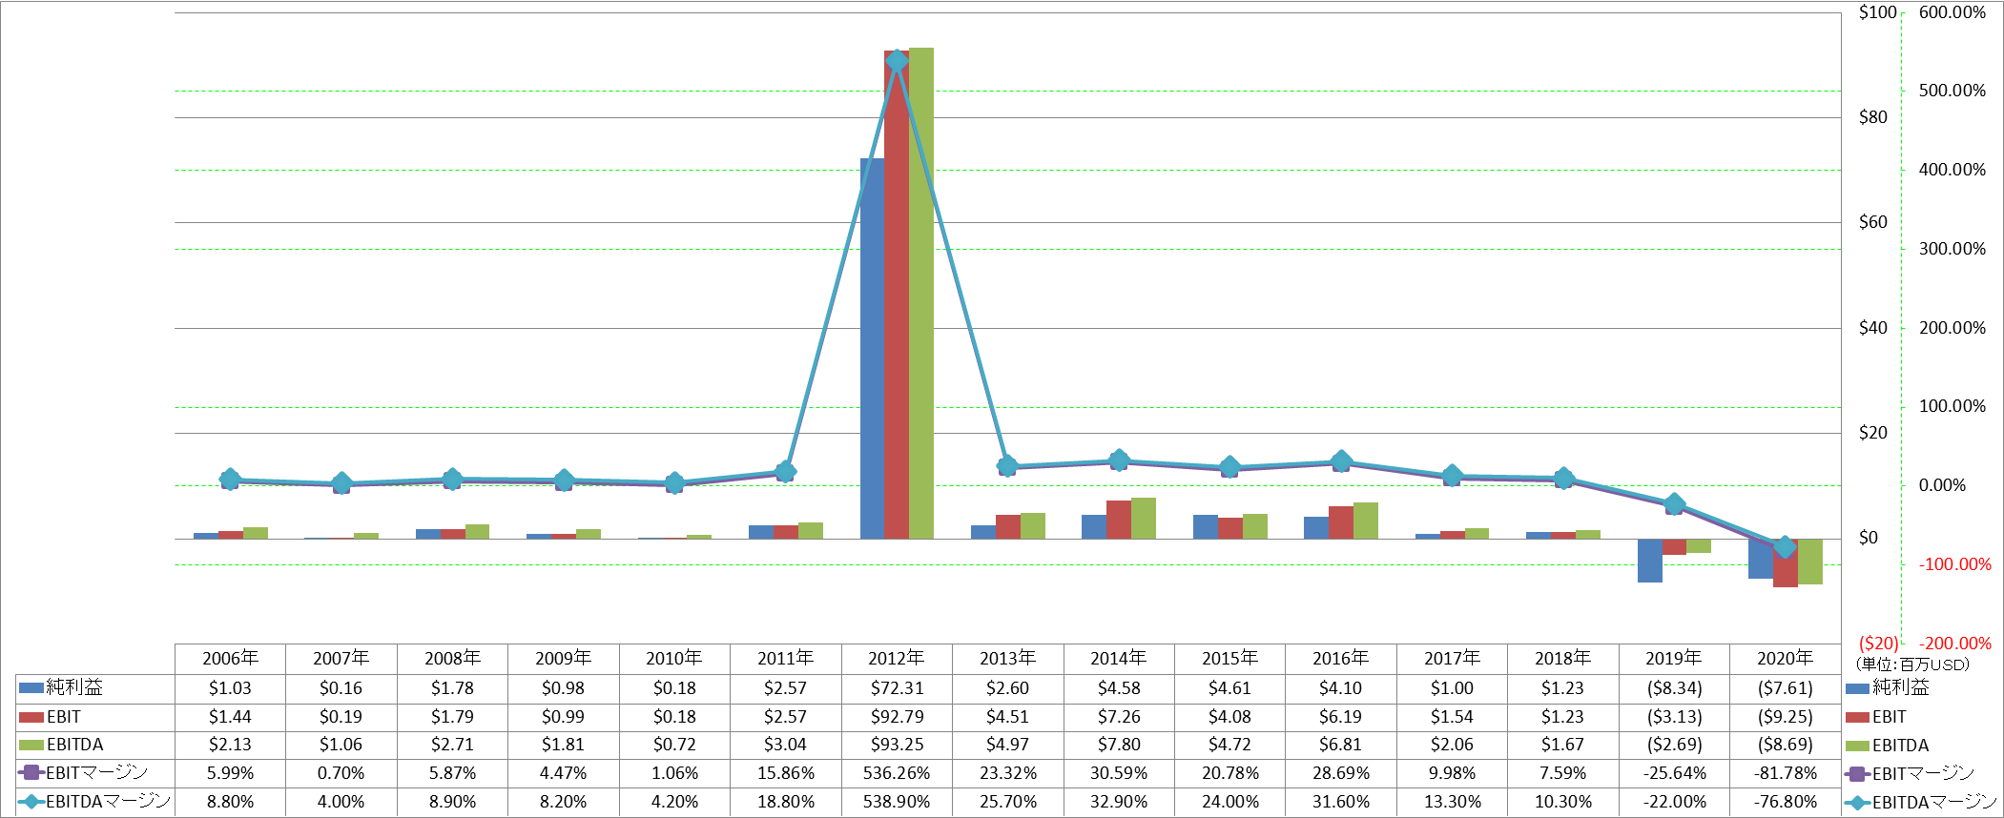The height and width of the screenshot is (818, 2004).
Task: Select the -81.78% EBIT margin cell
Action: pyautogui.click(x=1786, y=773)
